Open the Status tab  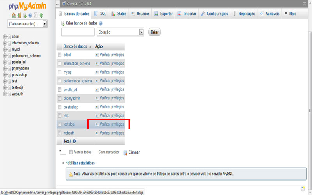(x=119, y=14)
